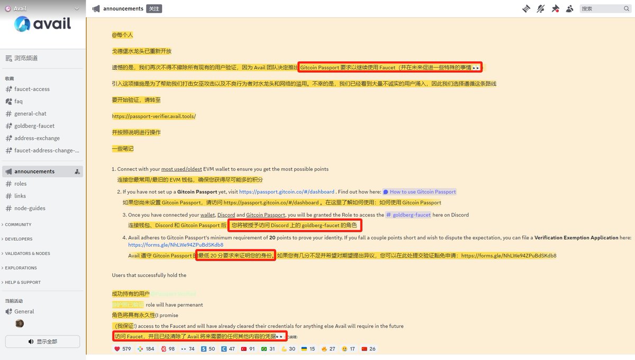This screenshot has width=635, height=360.
Task: Toggle the eyes reaction with 74
Action: [x=188, y=349]
